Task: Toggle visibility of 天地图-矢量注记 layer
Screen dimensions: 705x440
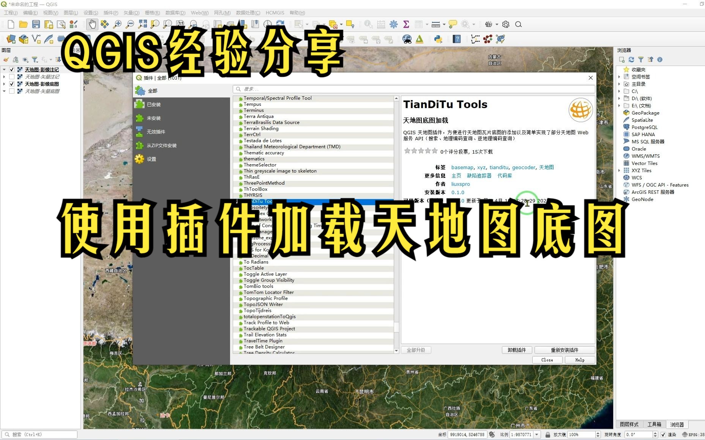Action: tap(12, 77)
